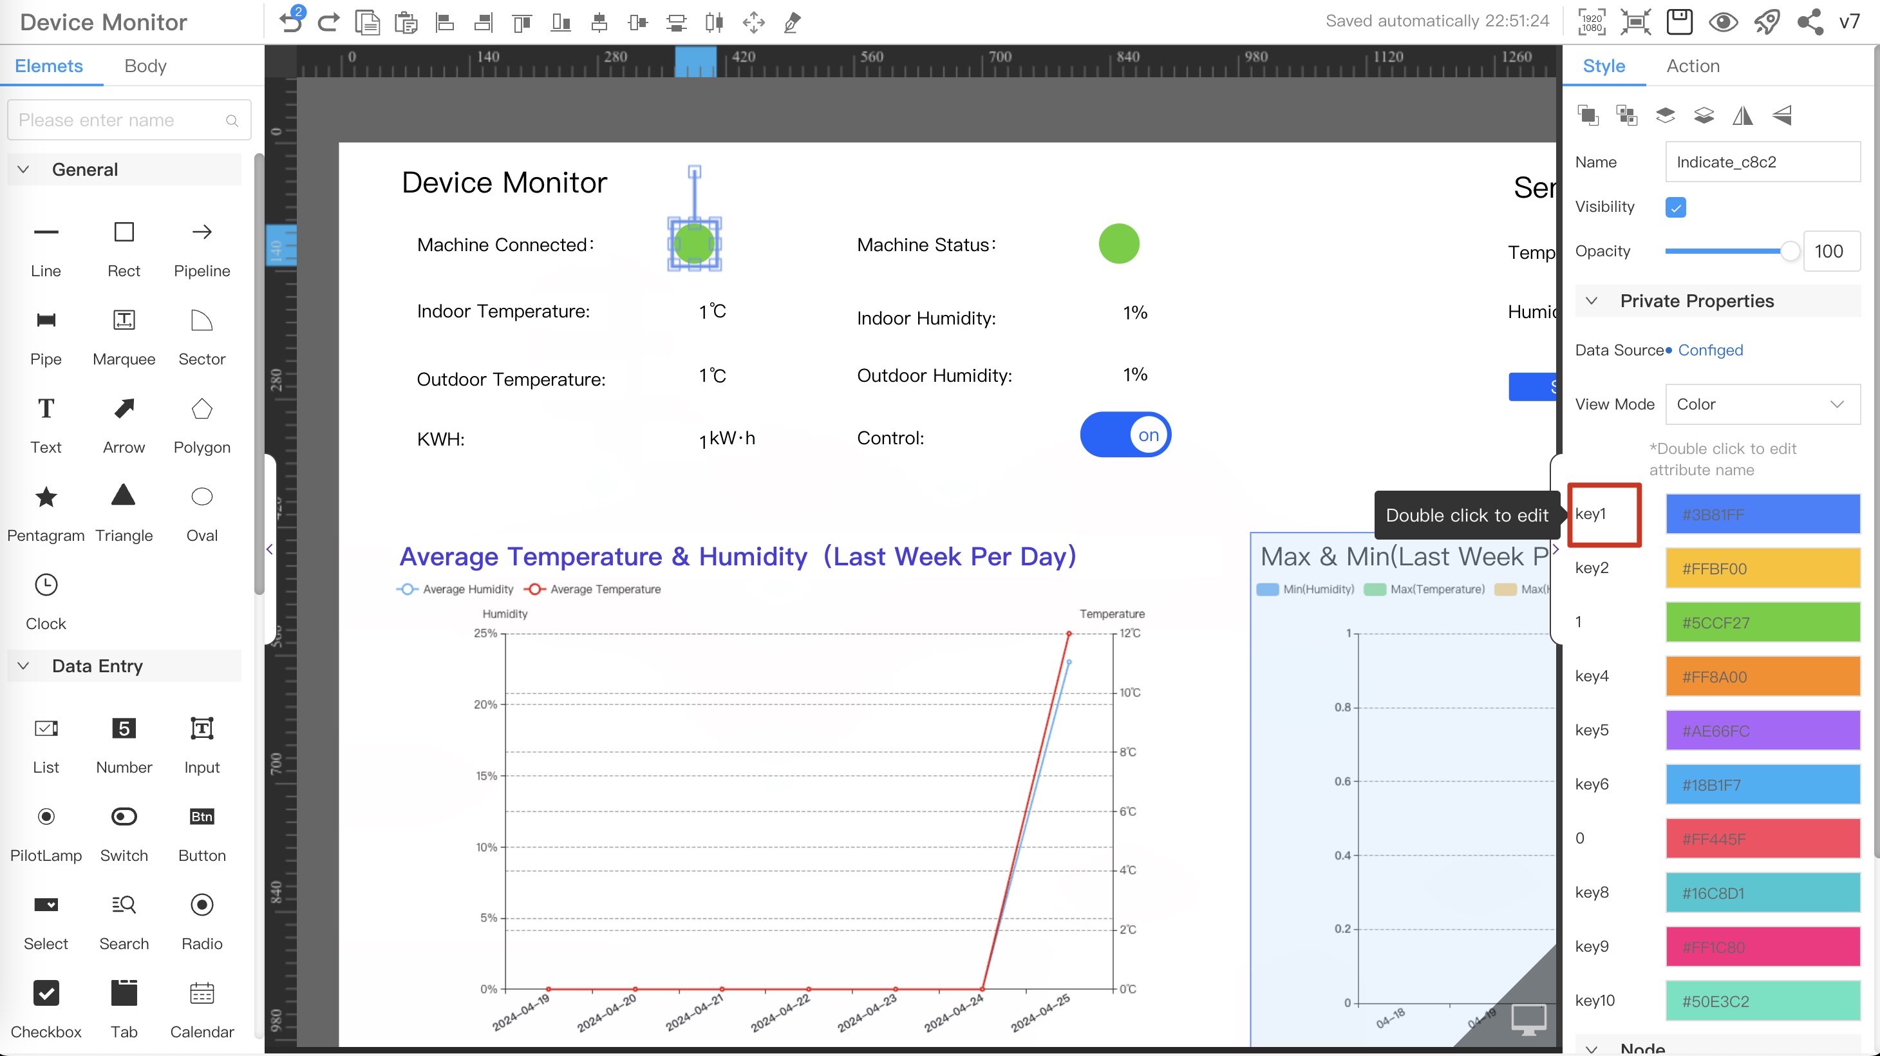The height and width of the screenshot is (1056, 1880).
Task: Switch to the Body tab
Action: pos(145,66)
